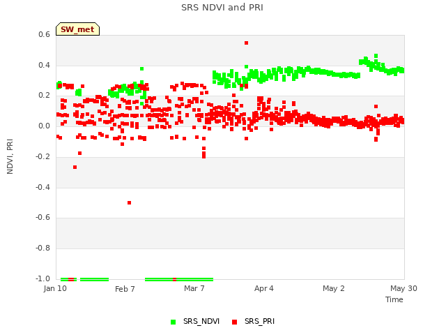
Task: Click the green SRS_NDVI legend marker
Action: pos(173,322)
